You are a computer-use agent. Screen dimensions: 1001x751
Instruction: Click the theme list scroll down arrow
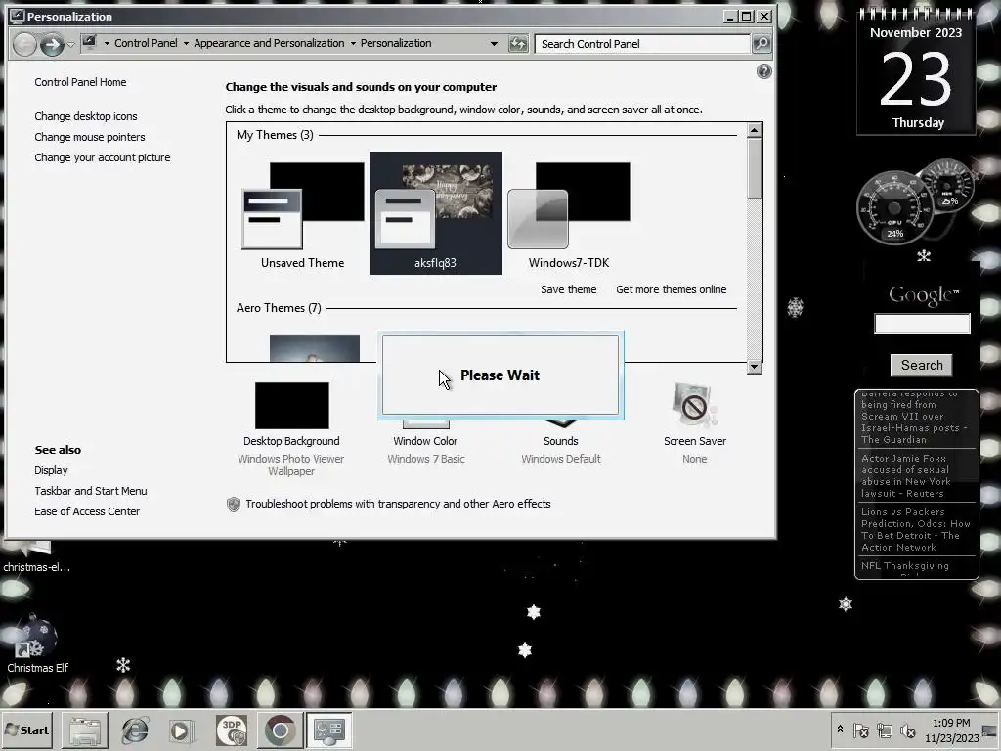pyautogui.click(x=754, y=367)
